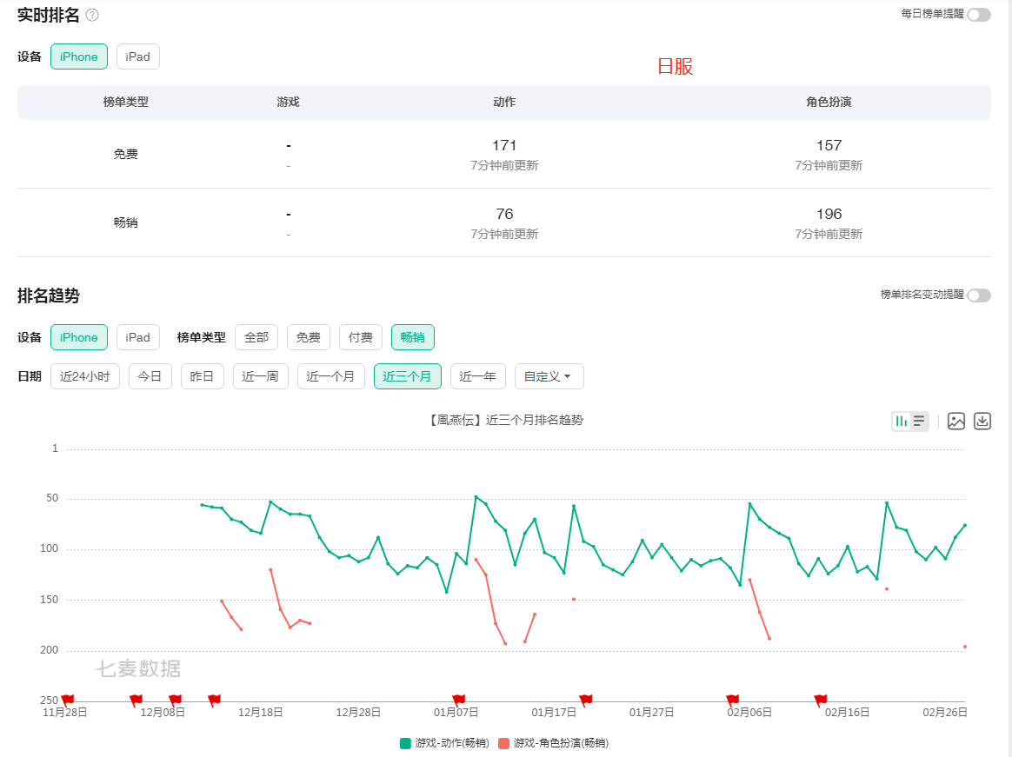
Task: Toggle 游戏-动作(畅销) legend series
Action: (444, 743)
